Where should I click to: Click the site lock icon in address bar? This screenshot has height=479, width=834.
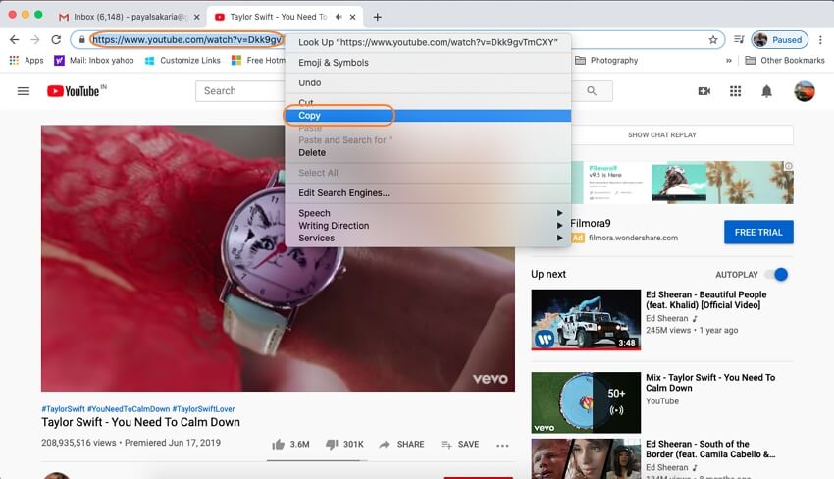tap(81, 40)
